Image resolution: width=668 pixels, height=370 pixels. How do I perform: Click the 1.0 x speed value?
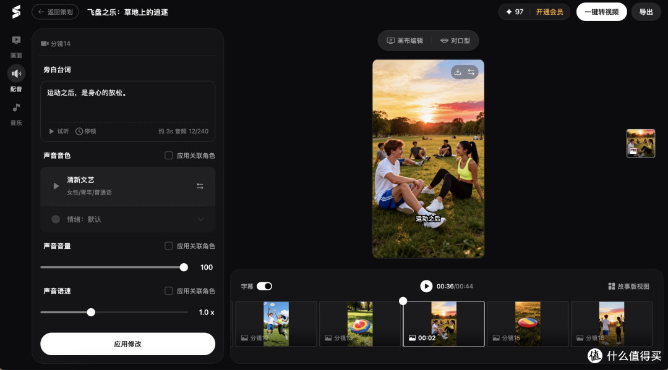207,312
